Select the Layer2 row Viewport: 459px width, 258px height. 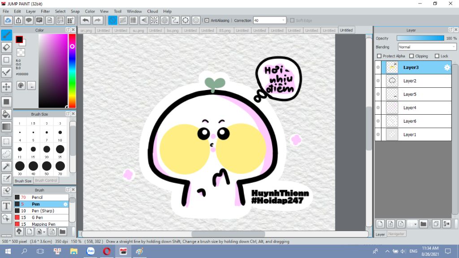pyautogui.click(x=413, y=81)
